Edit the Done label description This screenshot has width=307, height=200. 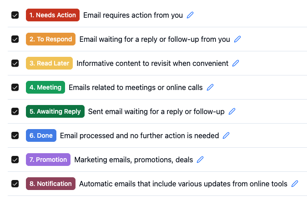tap(226, 135)
